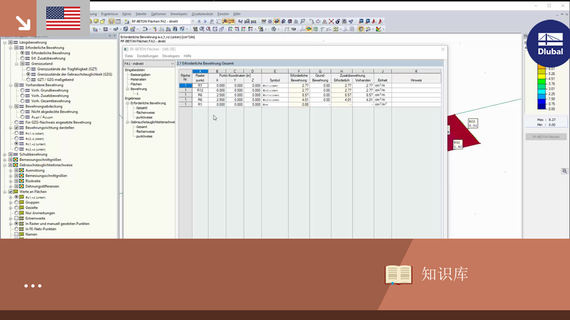Image resolution: width=570 pixels, height=320 pixels.
Task: Open the Datei menu in RF-BETON dialog
Action: coord(129,56)
